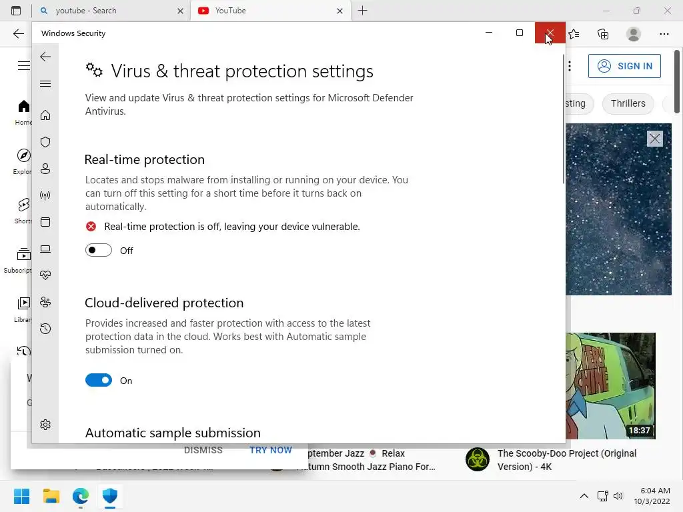Click Windows Security taskbar icon
The height and width of the screenshot is (512, 683).
(x=110, y=496)
